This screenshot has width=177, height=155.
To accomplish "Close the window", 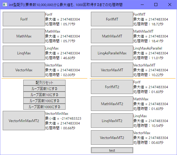I will (x=170, y=5).
